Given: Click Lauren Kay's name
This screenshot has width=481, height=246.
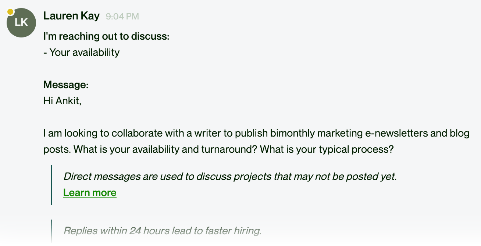Looking at the screenshot, I should [x=71, y=16].
